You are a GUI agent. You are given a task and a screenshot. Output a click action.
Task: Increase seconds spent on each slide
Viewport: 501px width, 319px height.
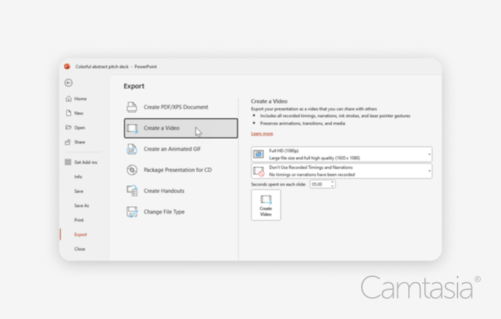[333, 182]
